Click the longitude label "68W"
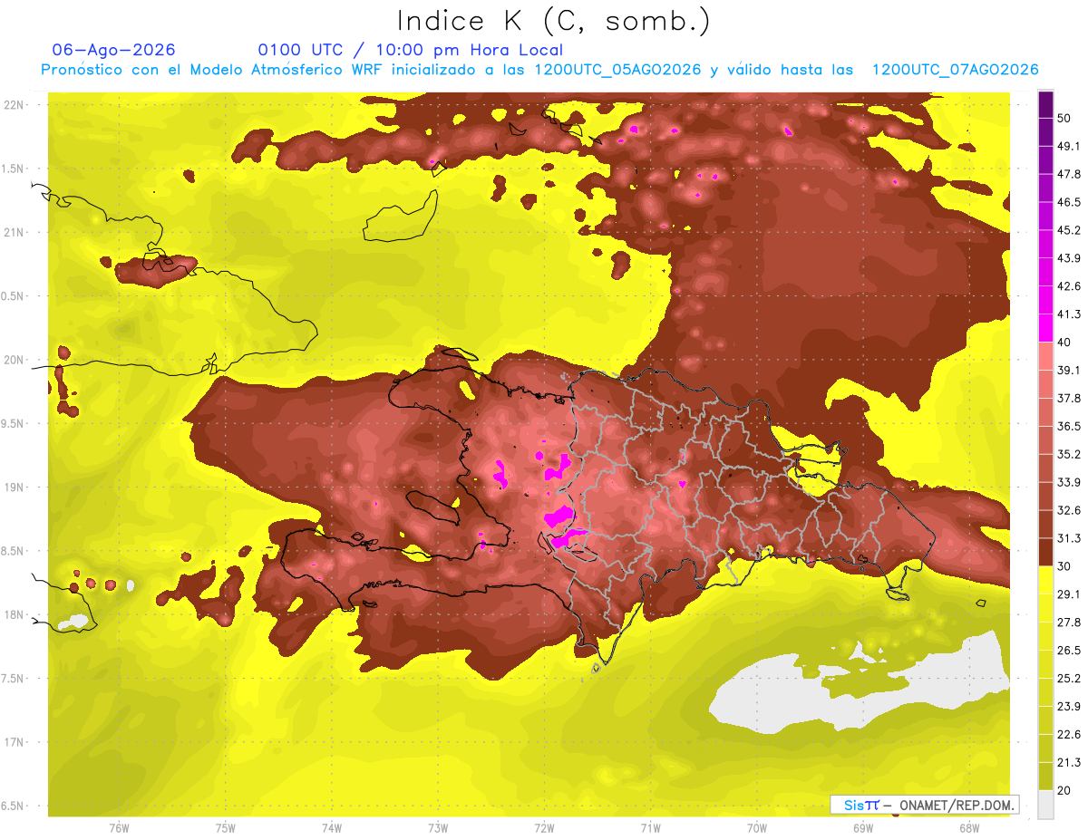The width and height of the screenshot is (1088, 840). tap(968, 828)
